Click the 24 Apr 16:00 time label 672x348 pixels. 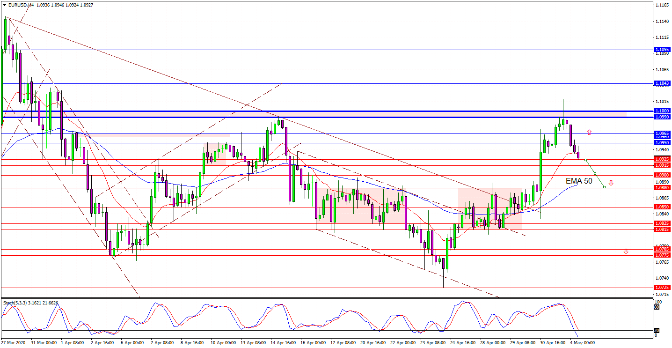tap(463, 343)
